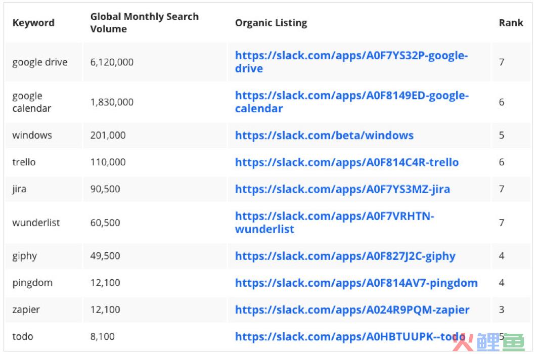
Task: Select rank 7 in the wunderlist row
Action: pyautogui.click(x=502, y=223)
